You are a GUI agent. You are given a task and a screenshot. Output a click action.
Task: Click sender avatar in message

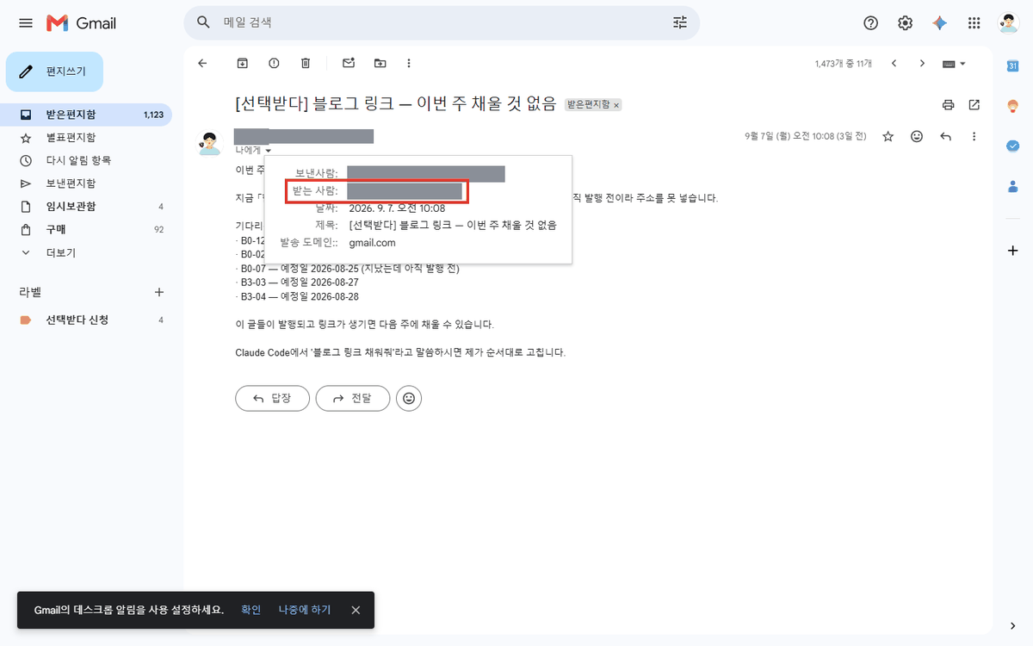tap(210, 143)
